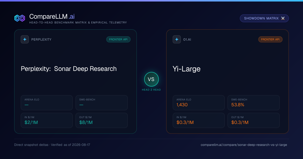
Task: Click the HEAD 2 HEAD caption
Action: (151, 90)
